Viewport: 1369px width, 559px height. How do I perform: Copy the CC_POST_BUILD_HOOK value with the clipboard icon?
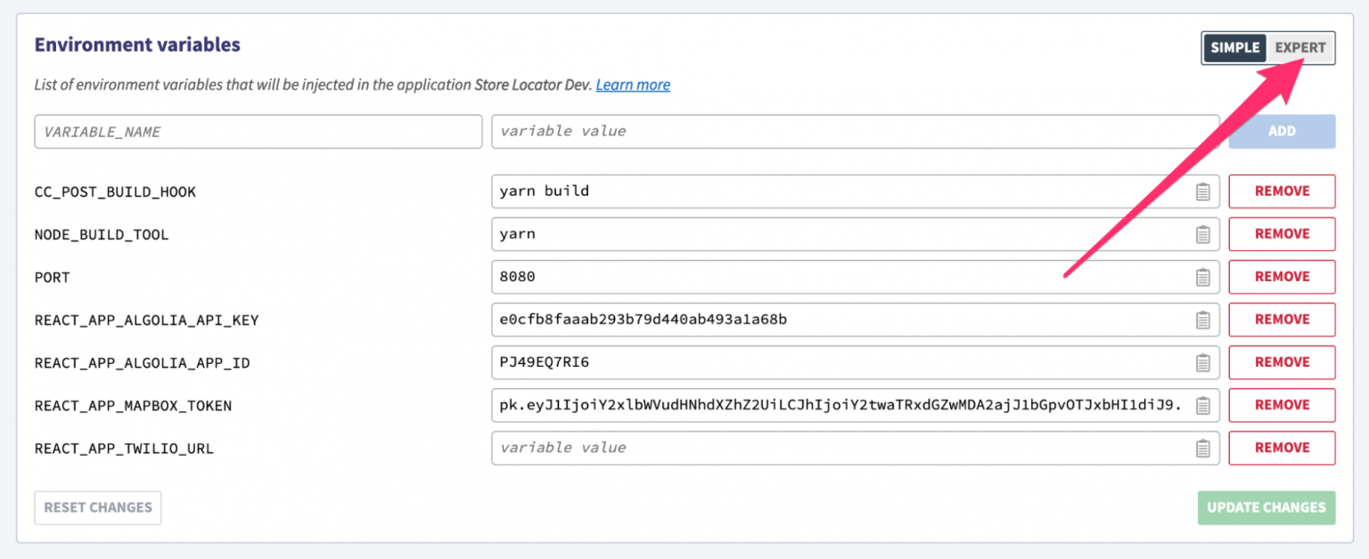click(1202, 191)
